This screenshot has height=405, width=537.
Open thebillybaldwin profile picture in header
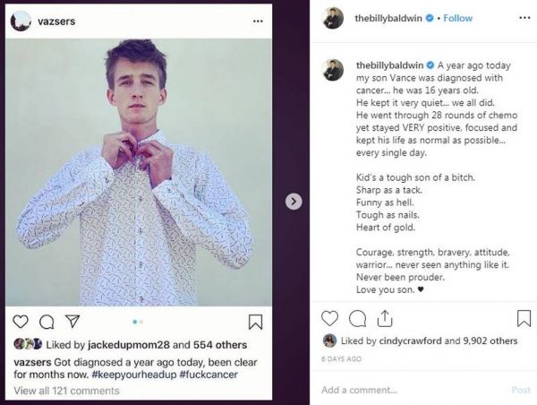334,18
